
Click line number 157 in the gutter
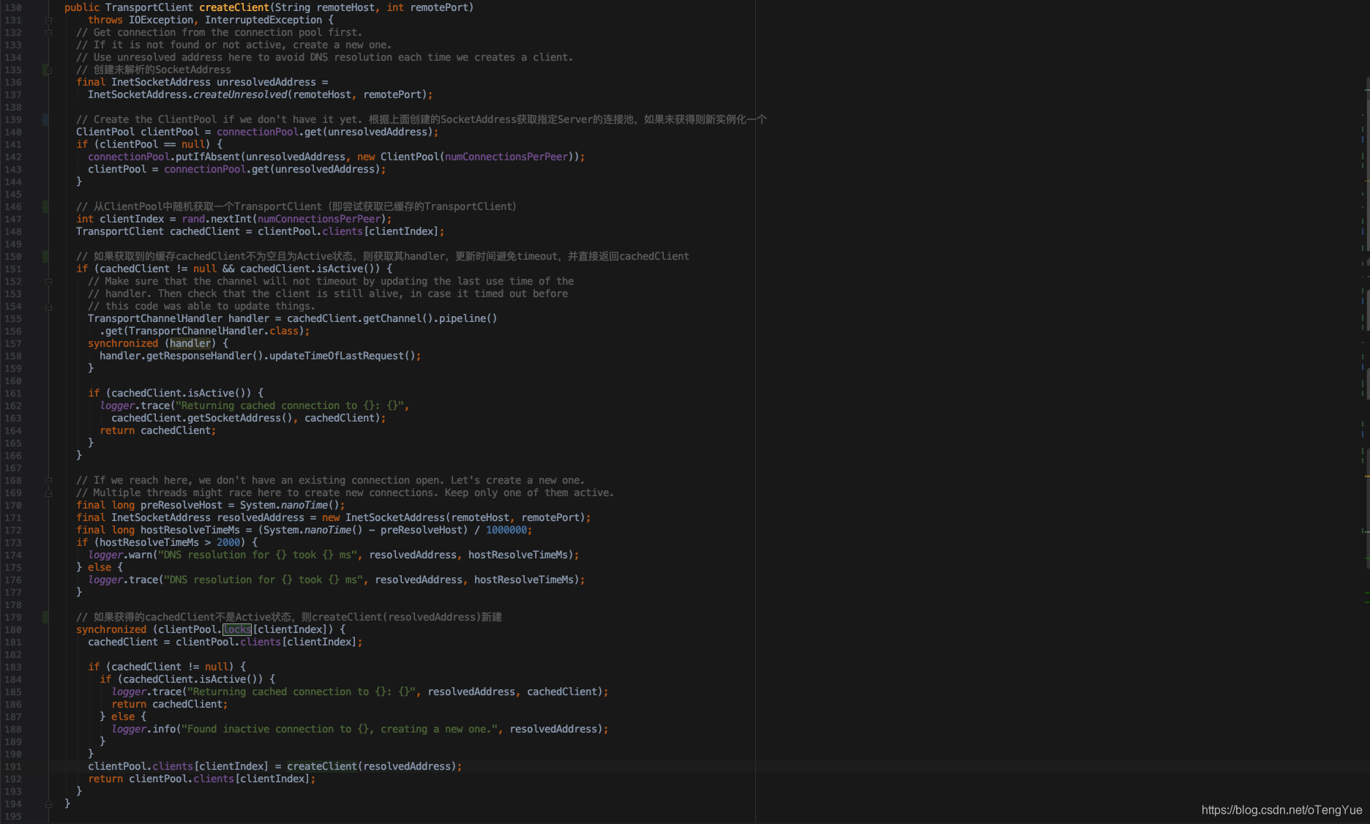13,344
